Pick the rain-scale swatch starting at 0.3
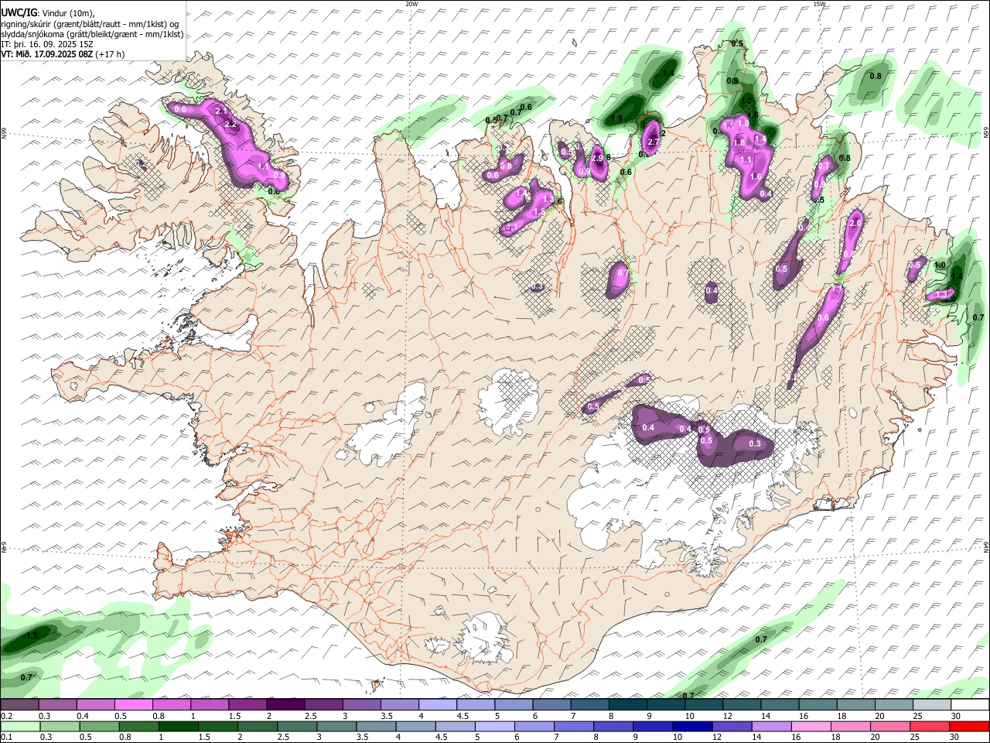The image size is (990, 743). pos(60,727)
